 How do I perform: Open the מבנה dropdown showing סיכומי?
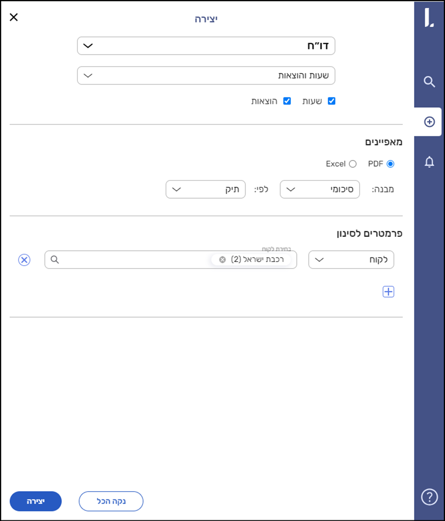coord(319,189)
